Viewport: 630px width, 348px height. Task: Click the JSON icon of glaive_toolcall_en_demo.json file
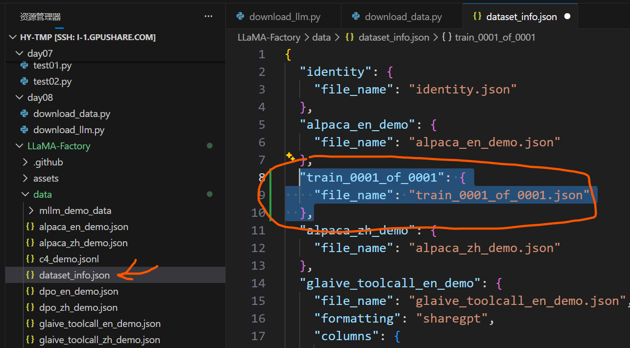pyautogui.click(x=30, y=324)
